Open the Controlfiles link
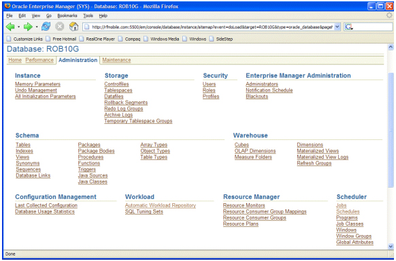Viewport: 396px width, 261px height. click(x=116, y=84)
